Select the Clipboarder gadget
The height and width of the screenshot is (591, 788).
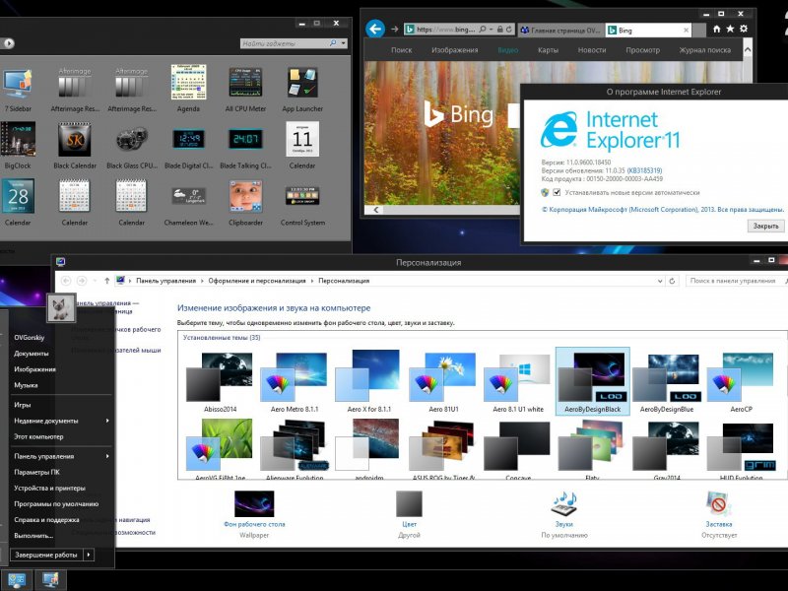click(245, 202)
